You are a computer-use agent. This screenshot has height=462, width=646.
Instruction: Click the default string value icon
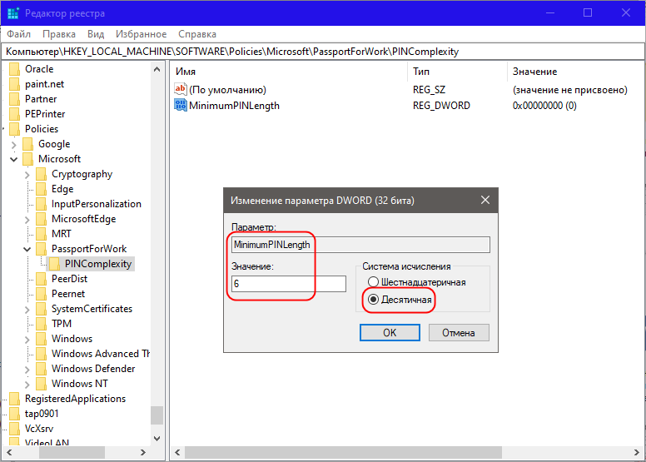181,90
